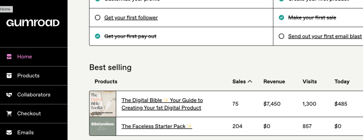
Task: Select the empty circle for Send out your first email blast
Action: 281,36
